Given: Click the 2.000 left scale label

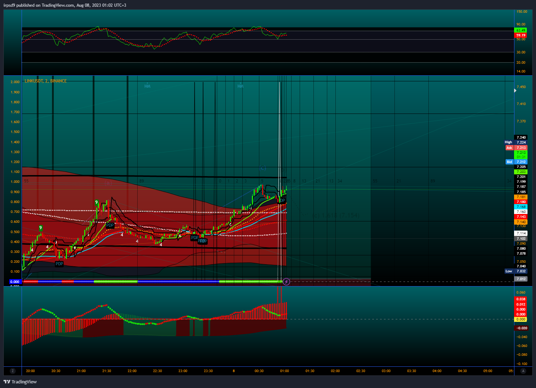Looking at the screenshot, I should click(x=15, y=82).
